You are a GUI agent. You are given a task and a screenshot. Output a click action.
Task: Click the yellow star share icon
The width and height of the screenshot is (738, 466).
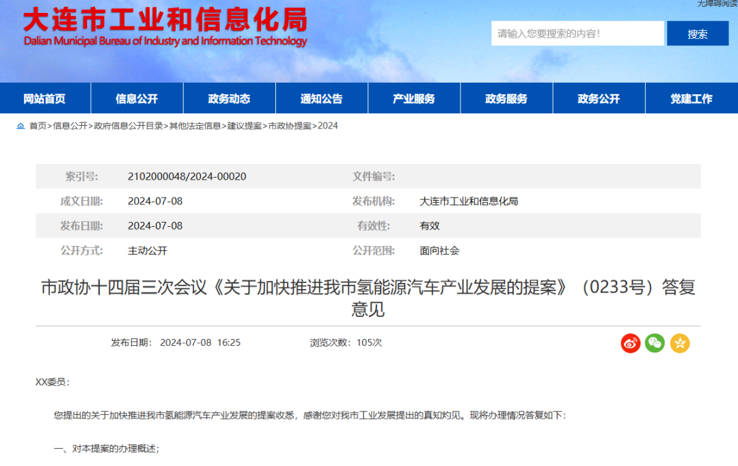680,343
